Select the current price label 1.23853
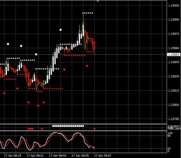This screenshot has height=158, width=181. (x=174, y=54)
